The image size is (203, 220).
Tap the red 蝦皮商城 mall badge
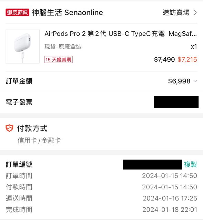coord(18,12)
